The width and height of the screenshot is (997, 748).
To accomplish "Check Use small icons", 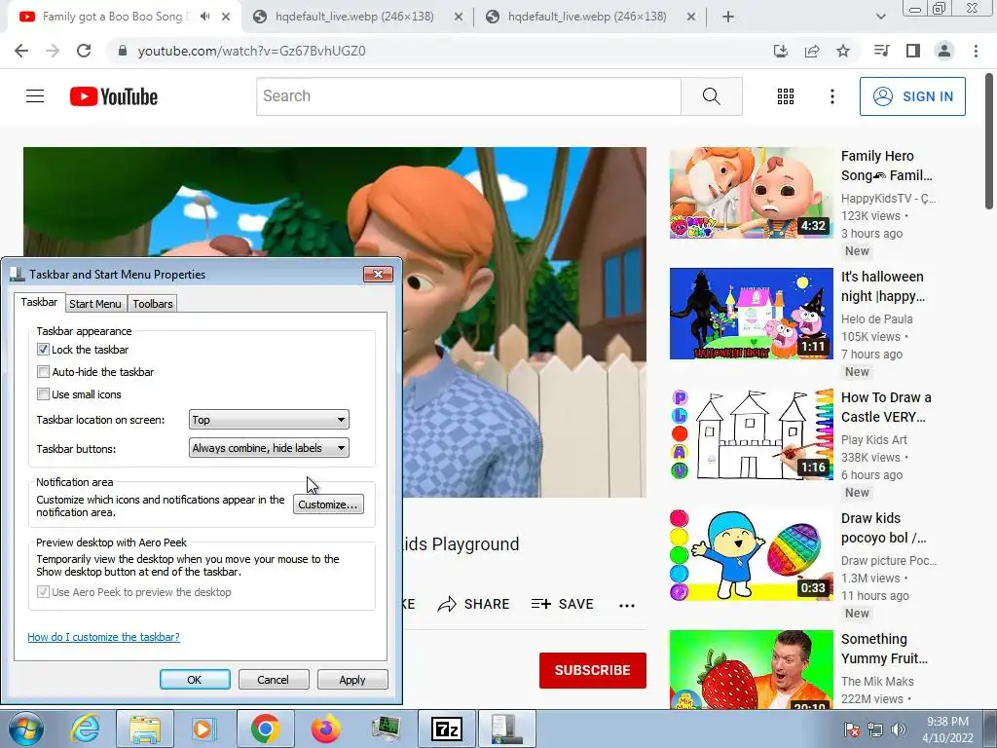I will pos(43,393).
